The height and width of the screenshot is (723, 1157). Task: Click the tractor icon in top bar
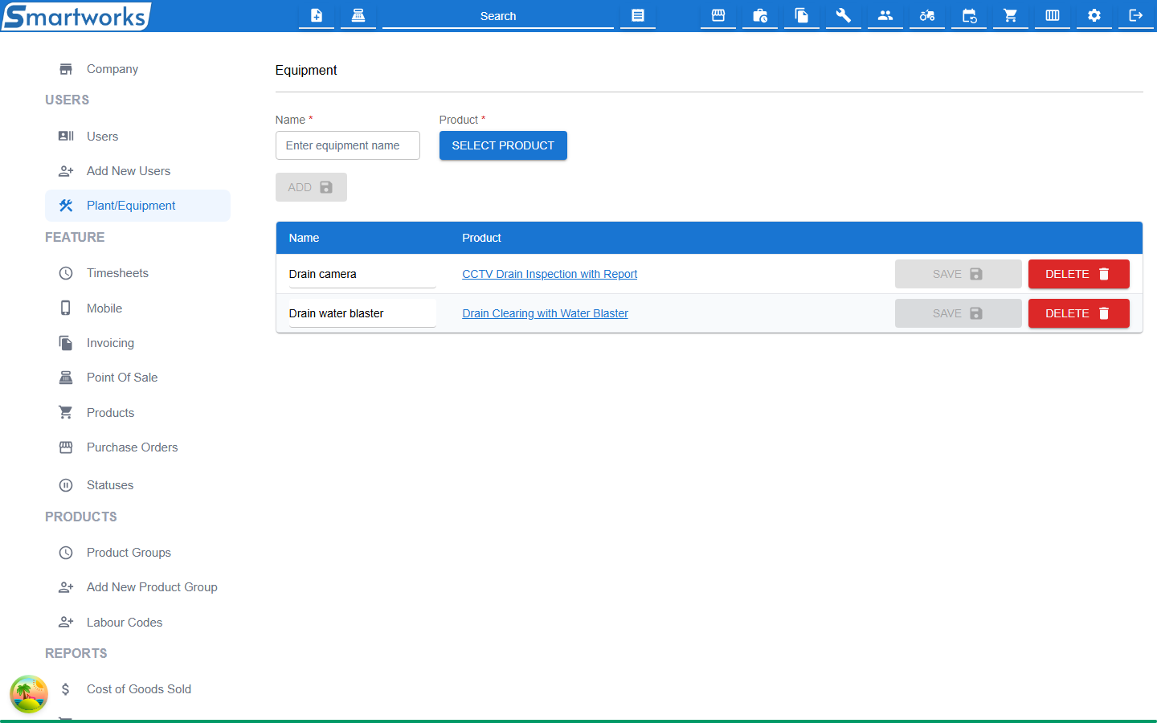point(927,15)
